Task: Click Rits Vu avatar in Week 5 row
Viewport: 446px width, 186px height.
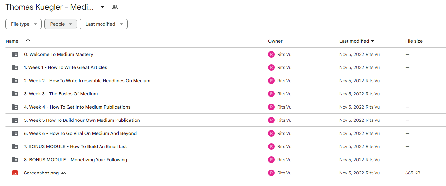Action: click(271, 120)
